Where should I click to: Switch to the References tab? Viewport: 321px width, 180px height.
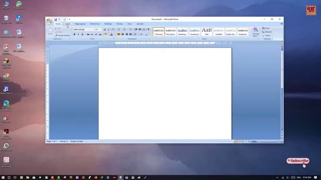point(95,24)
